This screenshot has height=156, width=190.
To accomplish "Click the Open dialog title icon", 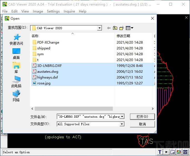I will click(7, 18).
